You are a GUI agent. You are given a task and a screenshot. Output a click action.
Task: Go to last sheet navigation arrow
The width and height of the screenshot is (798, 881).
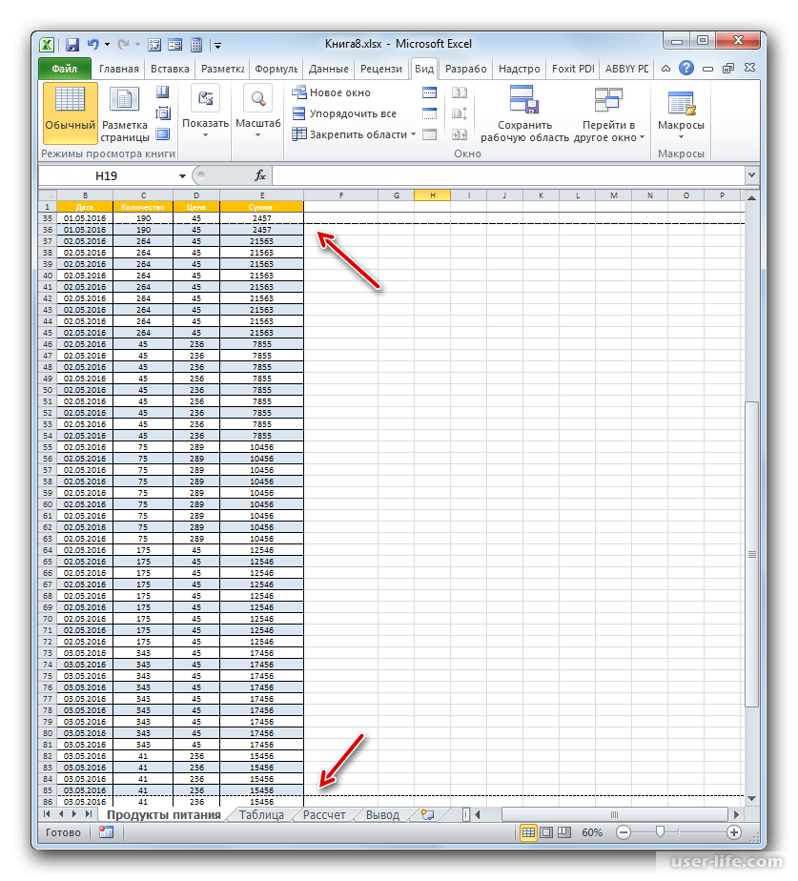(89, 814)
